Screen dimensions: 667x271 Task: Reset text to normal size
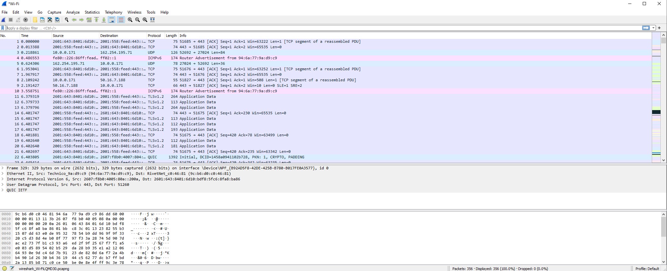click(145, 20)
